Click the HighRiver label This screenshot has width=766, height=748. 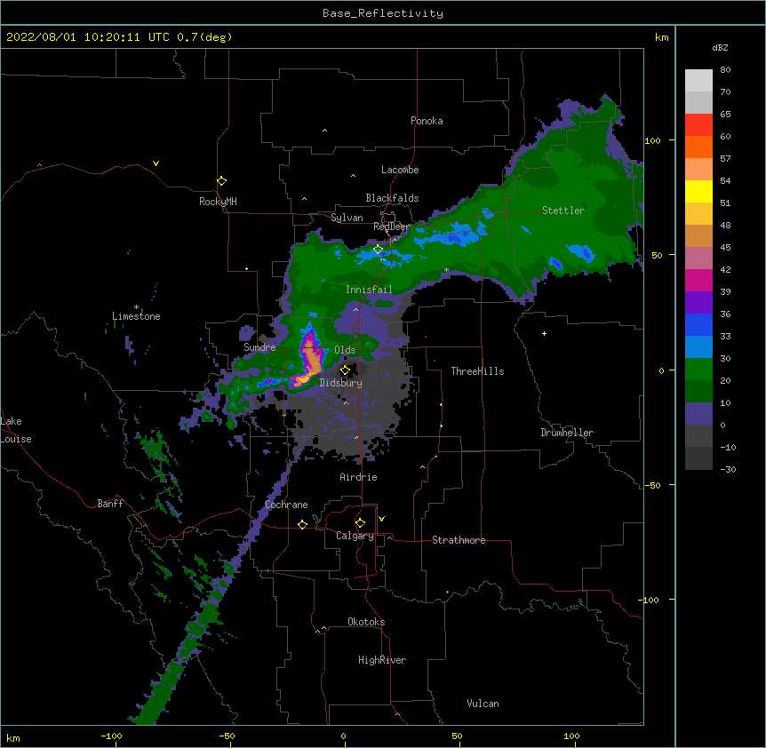(382, 660)
